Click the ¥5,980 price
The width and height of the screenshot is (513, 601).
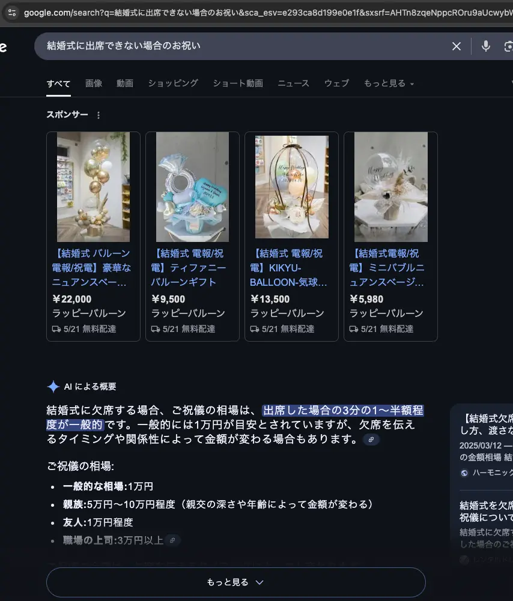point(366,299)
